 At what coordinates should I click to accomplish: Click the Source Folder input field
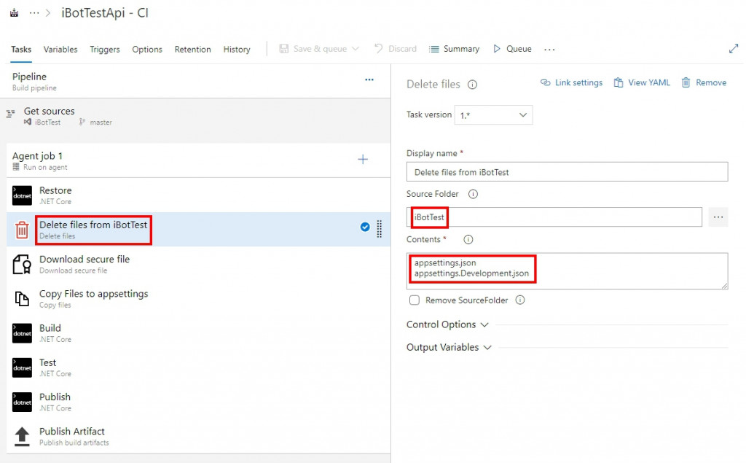(554, 217)
